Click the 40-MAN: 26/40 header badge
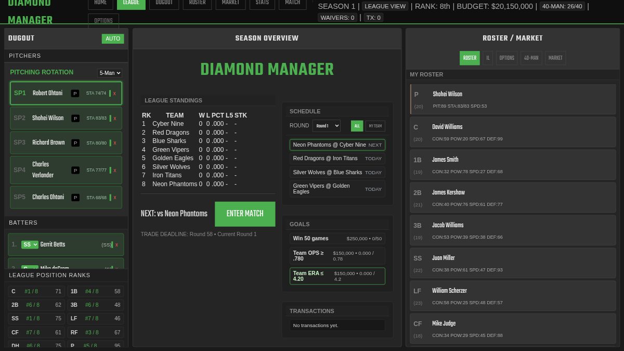624x351 pixels. point(562,6)
